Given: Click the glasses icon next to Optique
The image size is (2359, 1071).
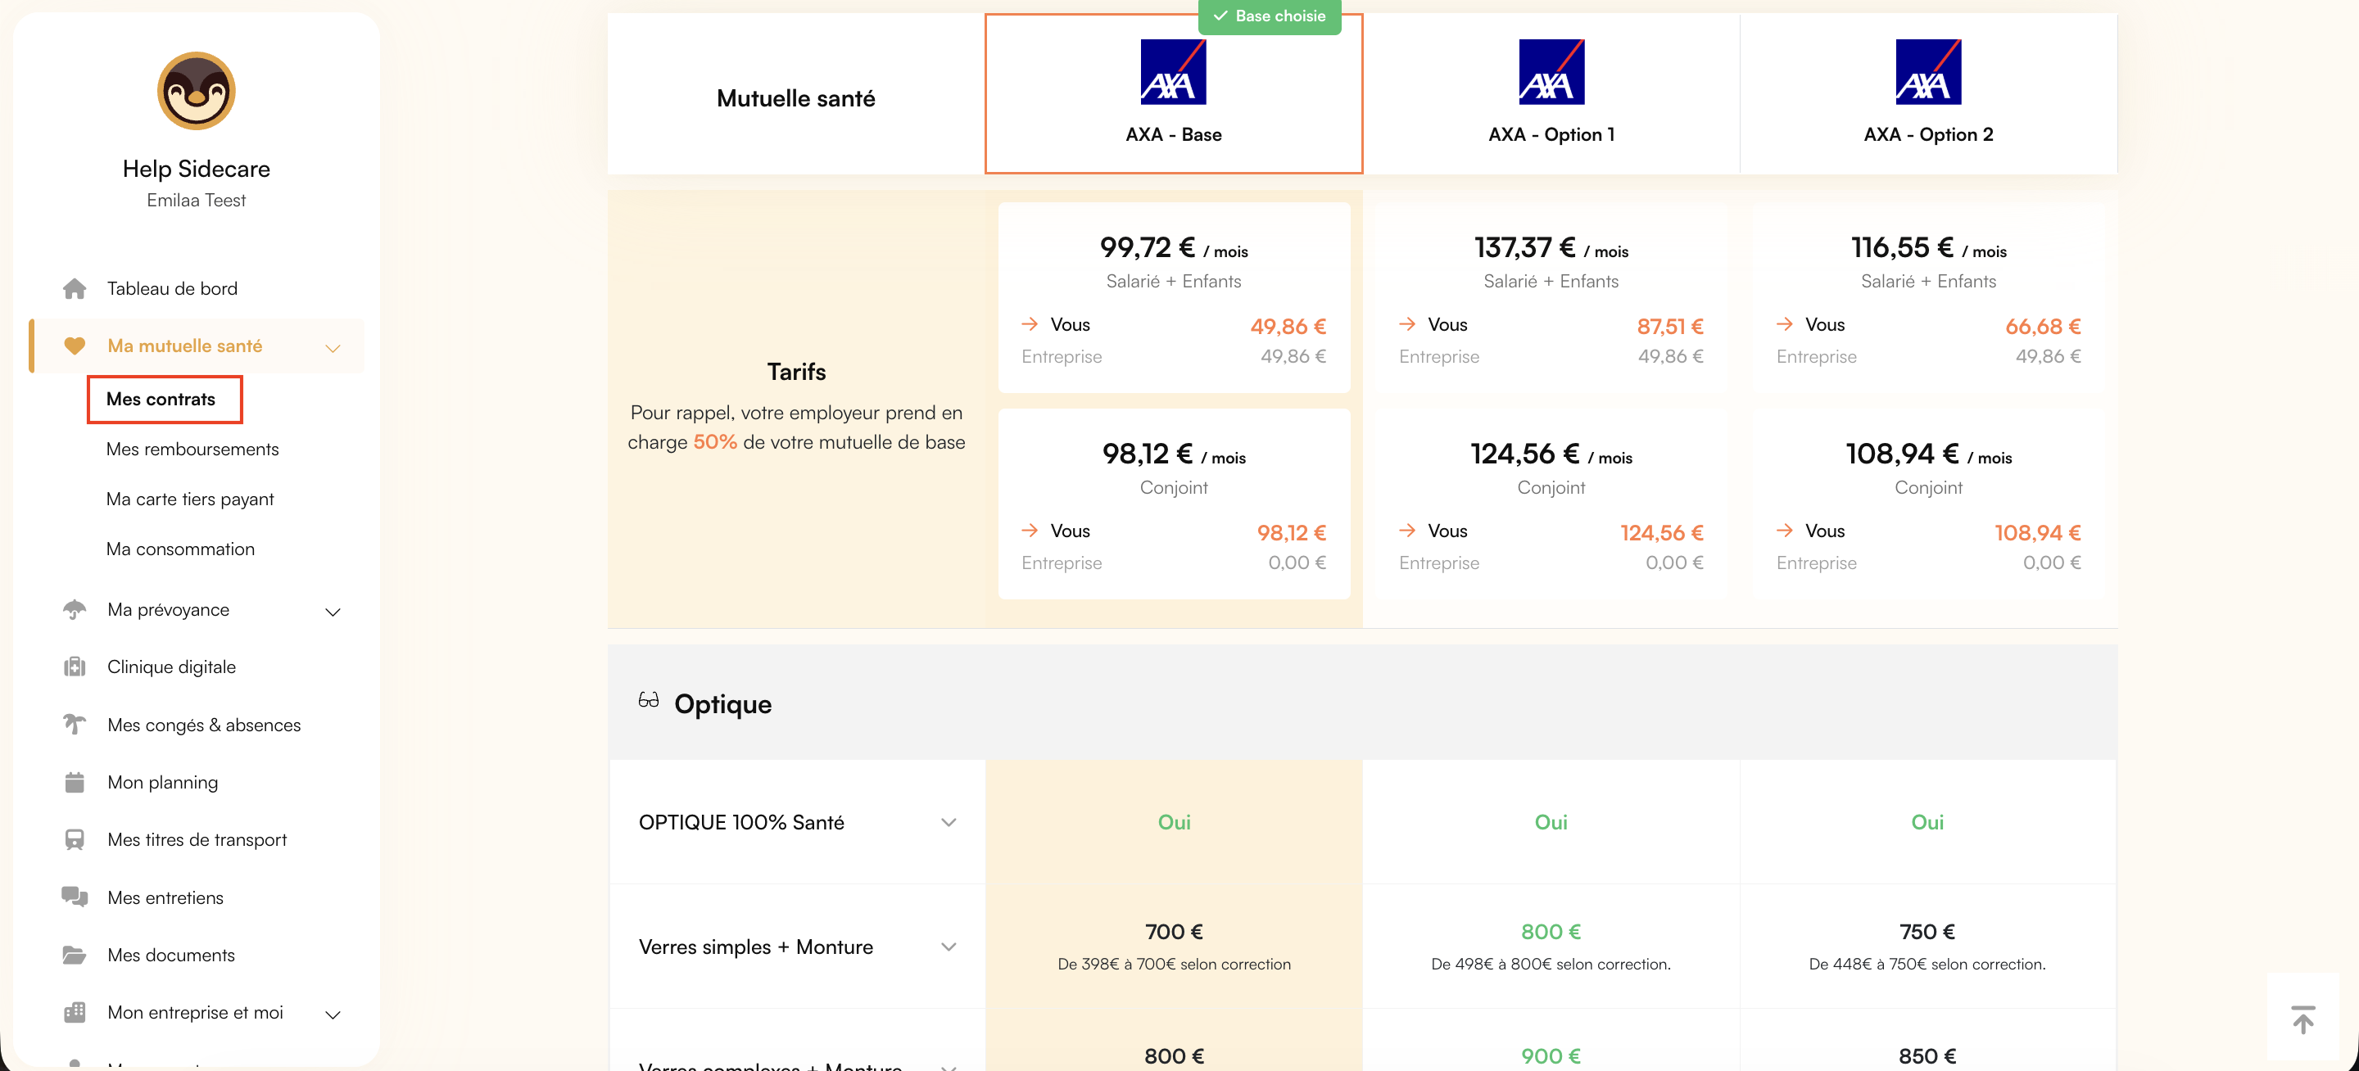Looking at the screenshot, I should [649, 701].
